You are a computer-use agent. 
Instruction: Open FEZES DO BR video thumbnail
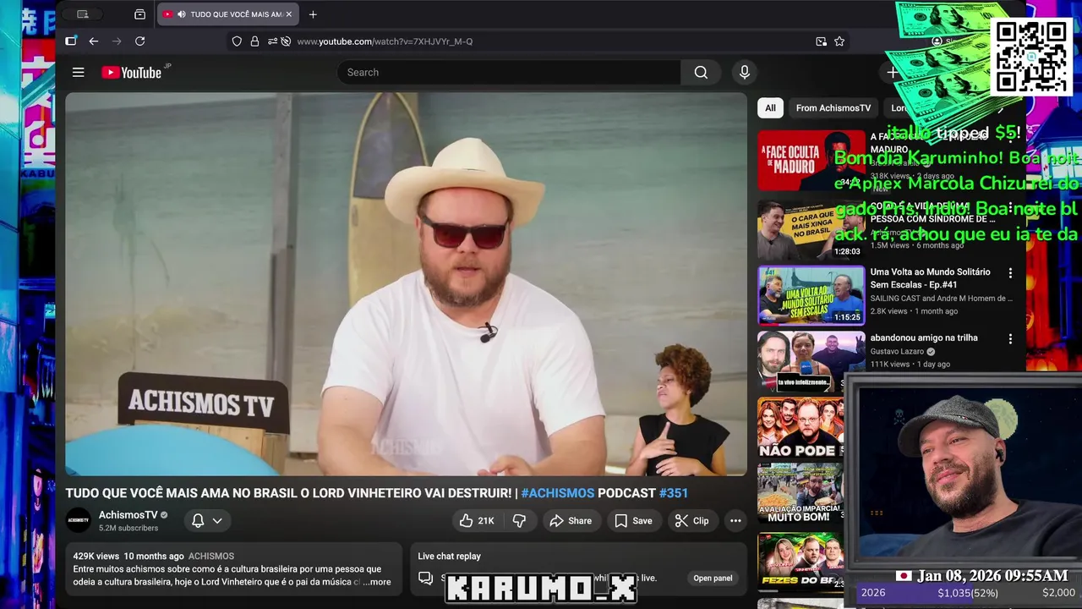(801, 561)
